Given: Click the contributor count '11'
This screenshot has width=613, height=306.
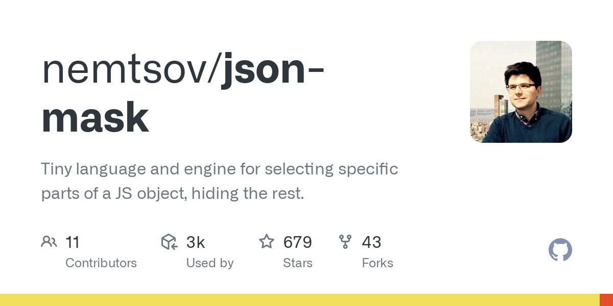Looking at the screenshot, I should pyautogui.click(x=73, y=242).
